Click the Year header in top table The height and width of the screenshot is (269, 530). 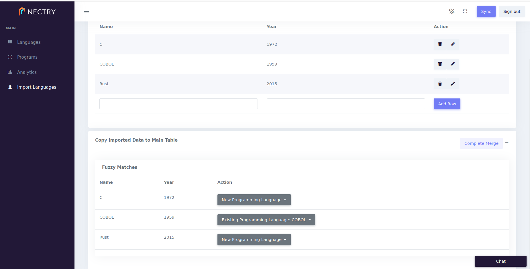pos(272,27)
